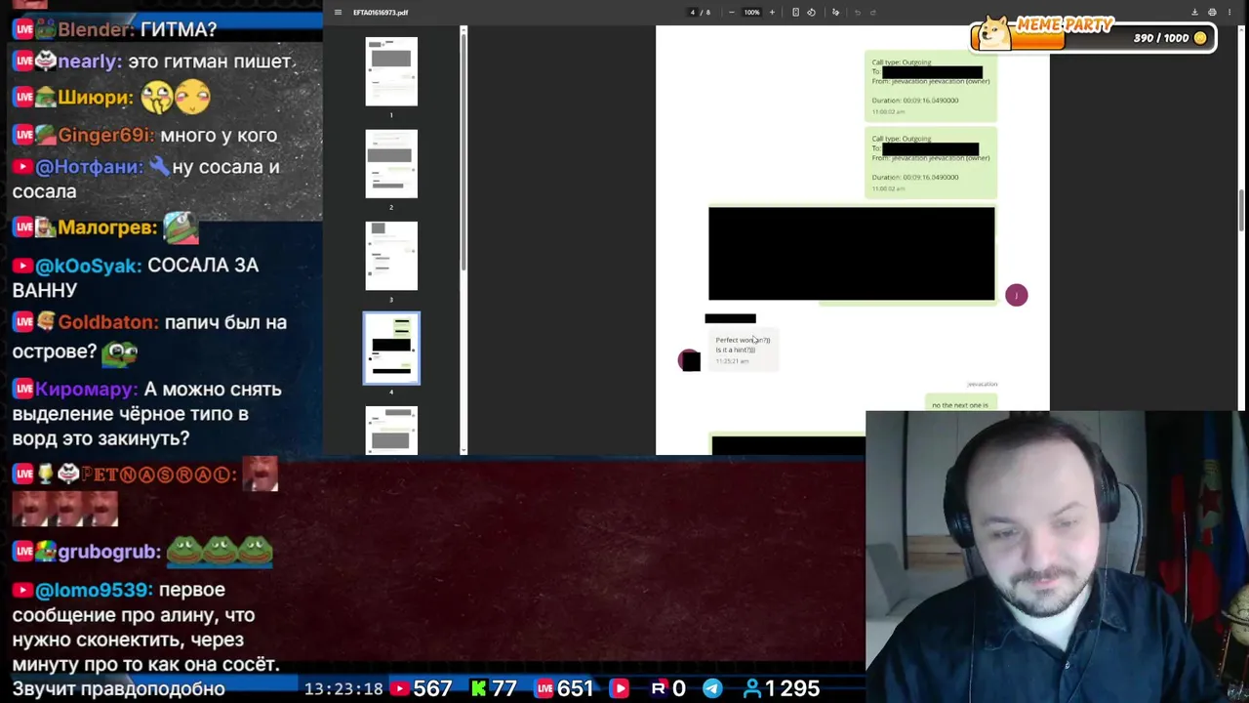Print the PDF document
The width and height of the screenshot is (1249, 703).
pos(1212,13)
